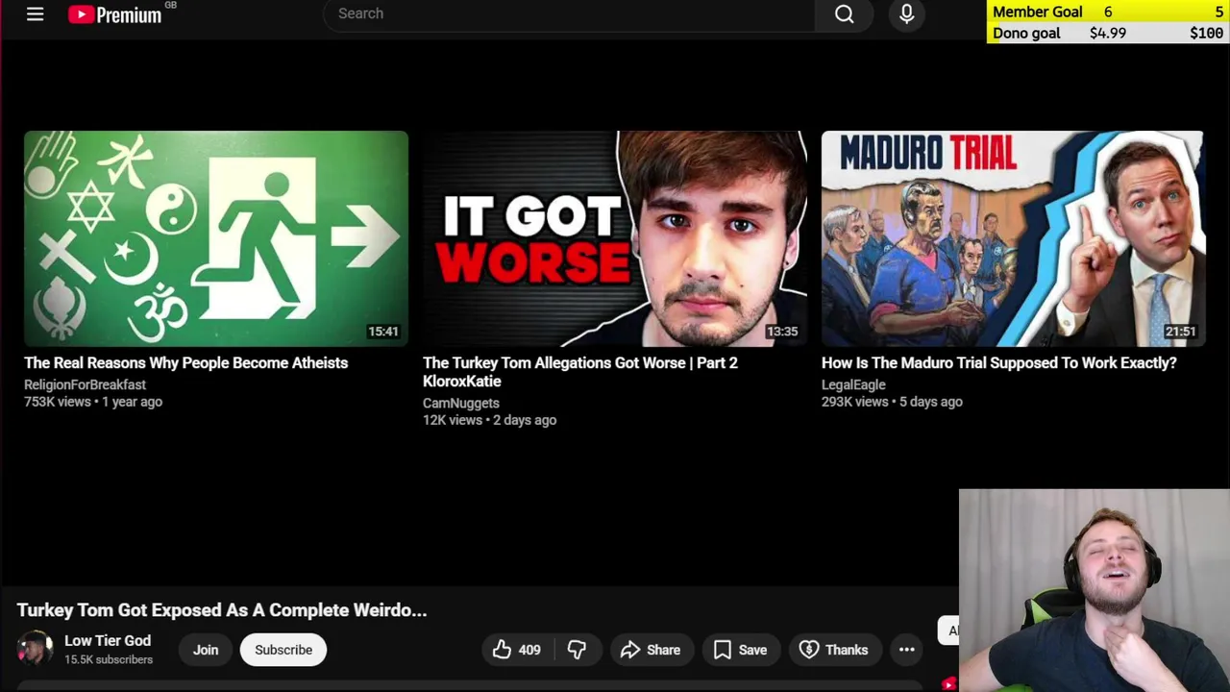Image resolution: width=1230 pixels, height=692 pixels.
Task: Open the Low Tier God channel avatar
Action: point(36,649)
